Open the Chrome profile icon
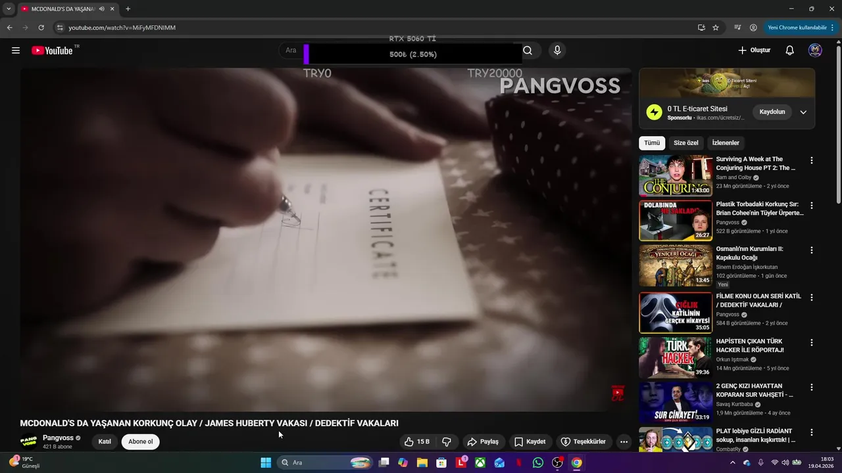Image resolution: width=842 pixels, height=473 pixels. pos(753,28)
